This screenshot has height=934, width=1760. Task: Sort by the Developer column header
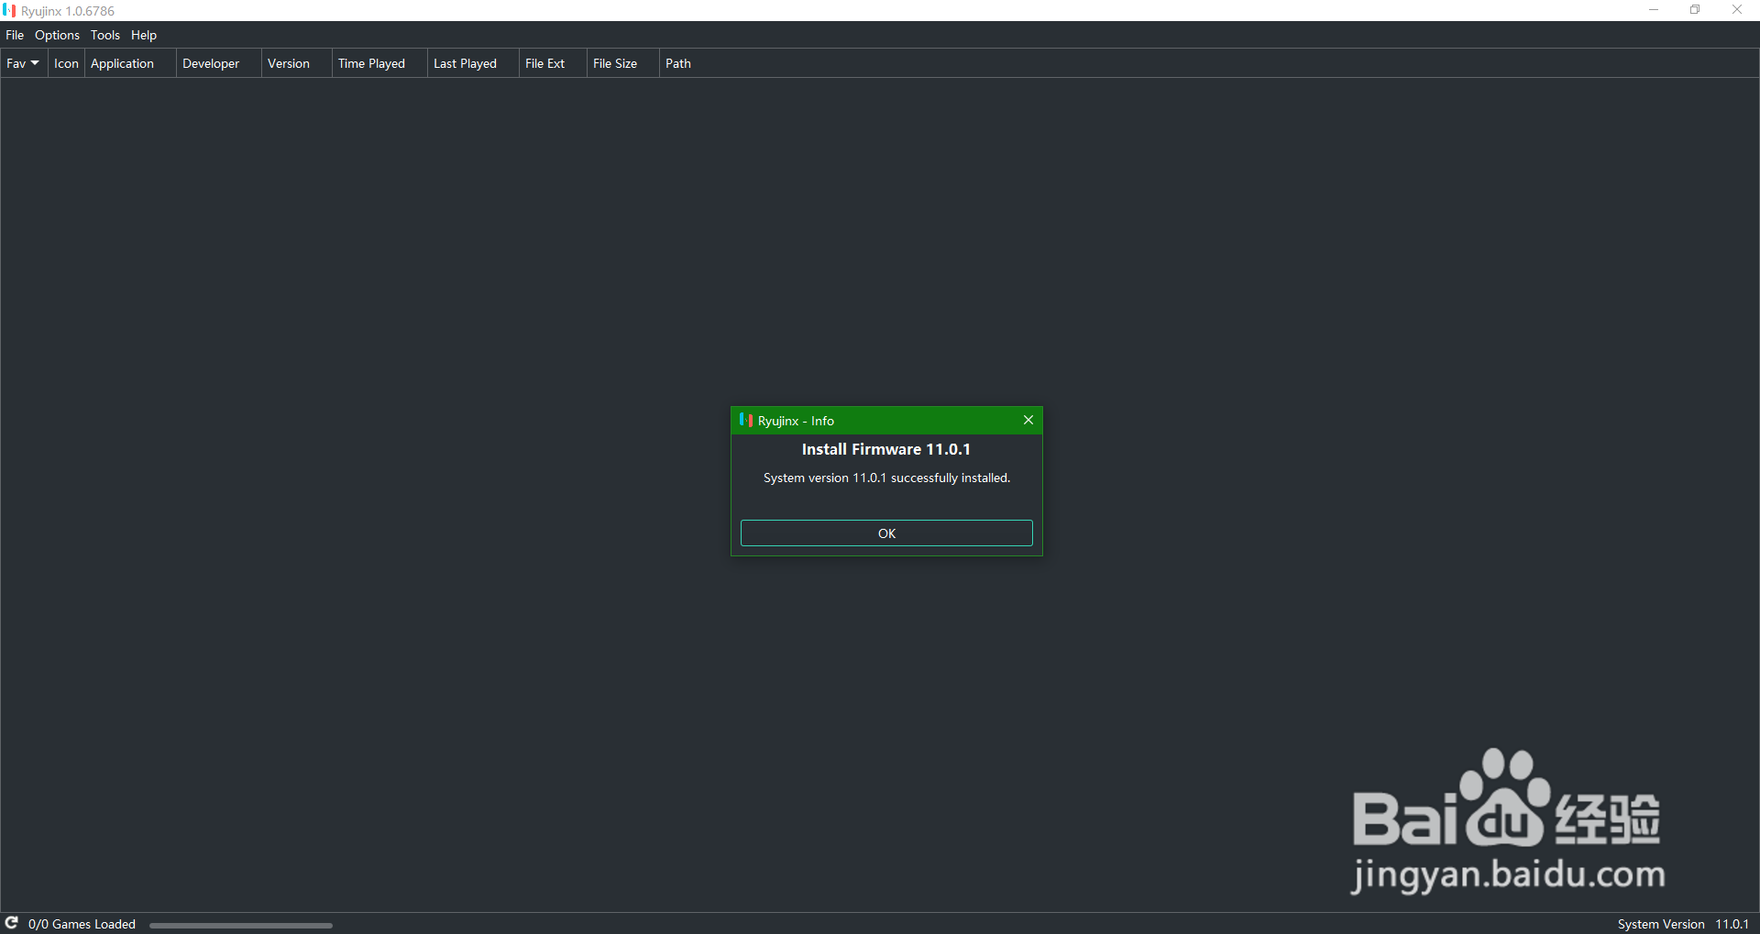click(x=218, y=63)
